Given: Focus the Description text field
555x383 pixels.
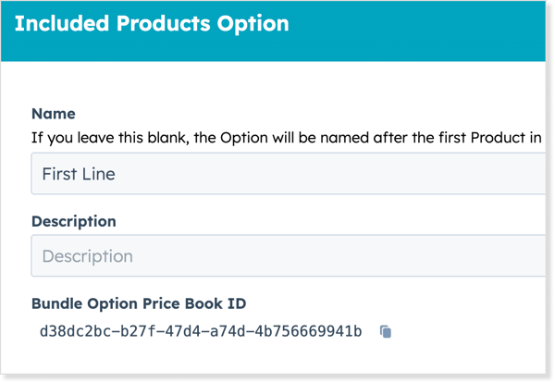Looking at the screenshot, I should (277, 255).
